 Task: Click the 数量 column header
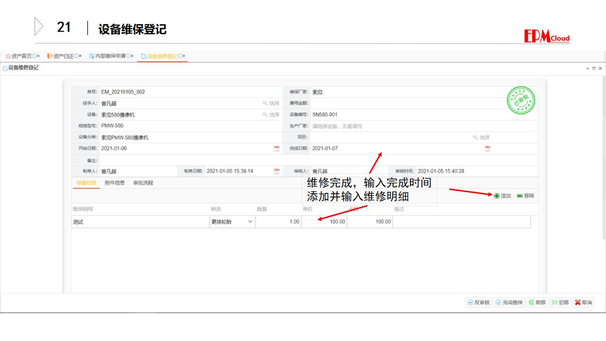(x=262, y=209)
